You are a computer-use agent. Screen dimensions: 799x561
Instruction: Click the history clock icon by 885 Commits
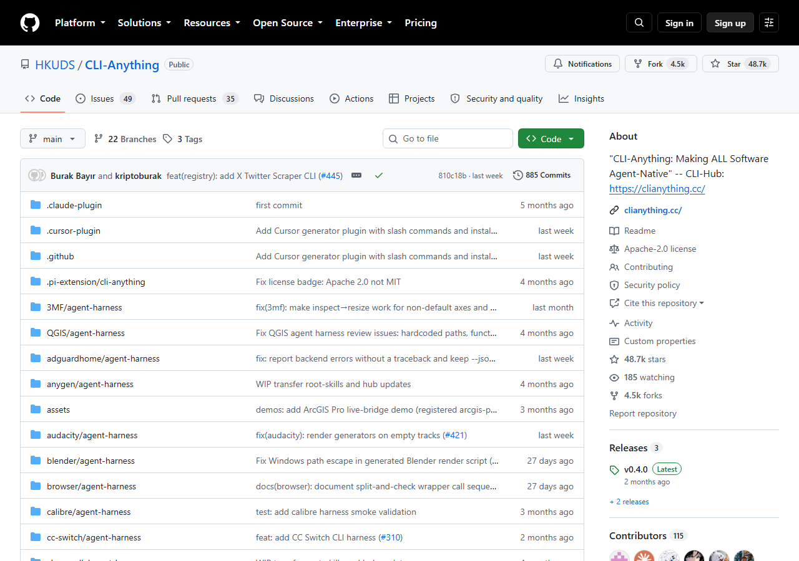point(518,175)
